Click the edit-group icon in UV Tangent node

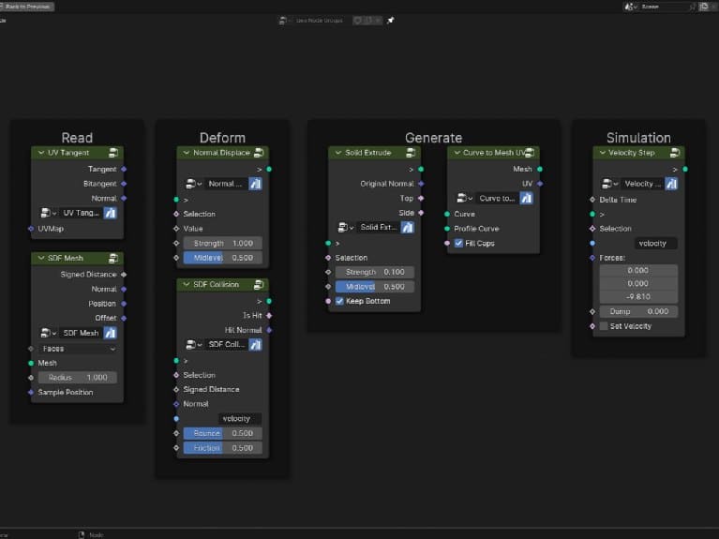pyautogui.click(x=110, y=214)
